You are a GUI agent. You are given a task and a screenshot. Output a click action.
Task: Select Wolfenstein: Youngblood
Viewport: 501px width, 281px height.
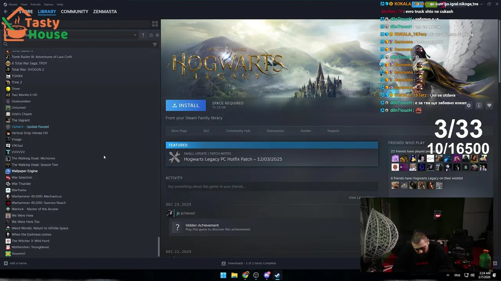(x=30, y=247)
